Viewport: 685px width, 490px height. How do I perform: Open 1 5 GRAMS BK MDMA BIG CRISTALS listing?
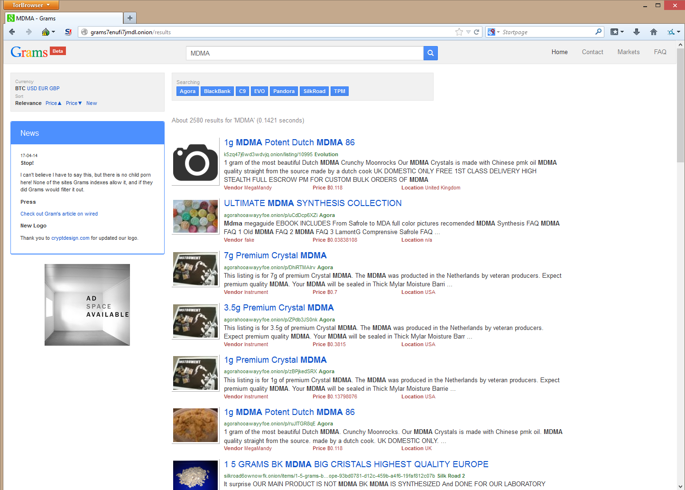pyautogui.click(x=356, y=464)
